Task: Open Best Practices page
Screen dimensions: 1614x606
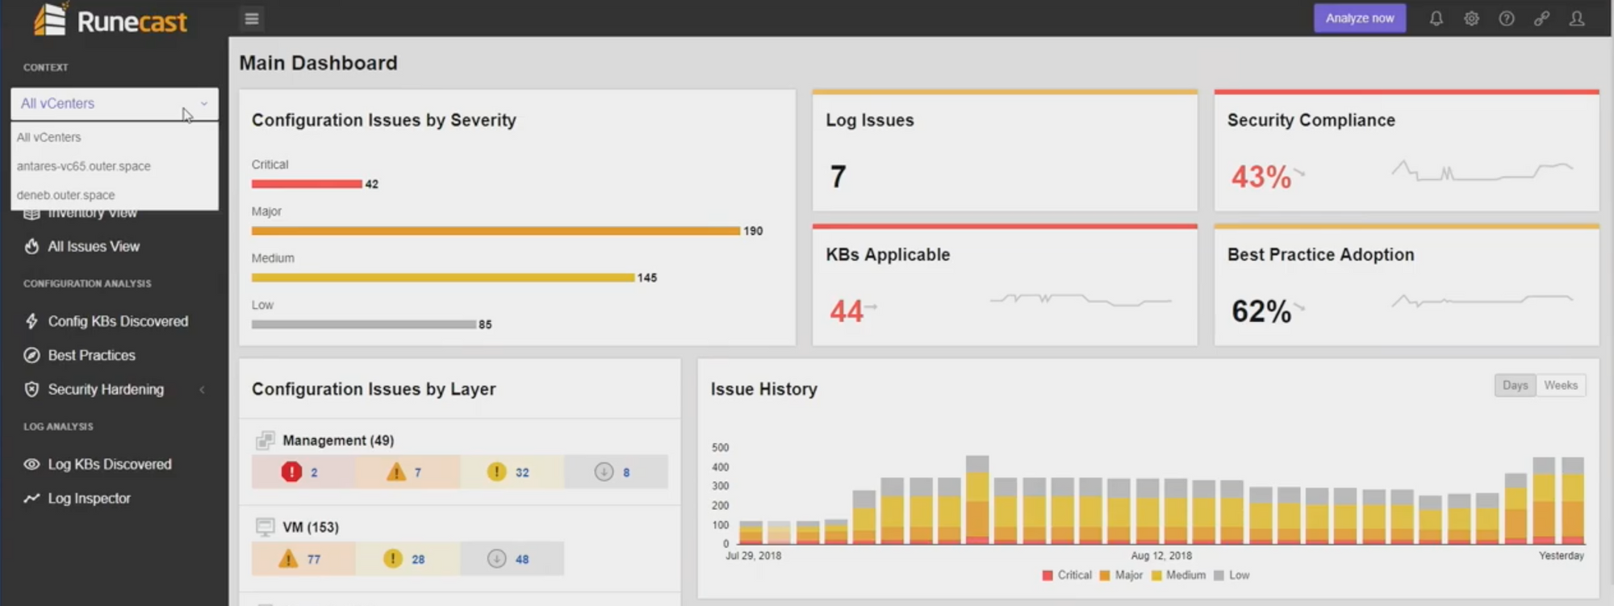Action: click(x=91, y=355)
